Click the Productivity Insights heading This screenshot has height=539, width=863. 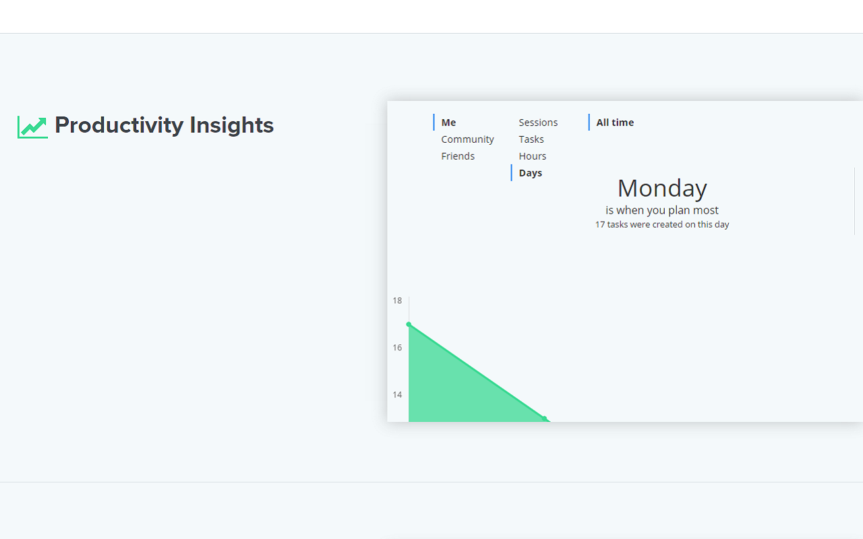tap(164, 125)
